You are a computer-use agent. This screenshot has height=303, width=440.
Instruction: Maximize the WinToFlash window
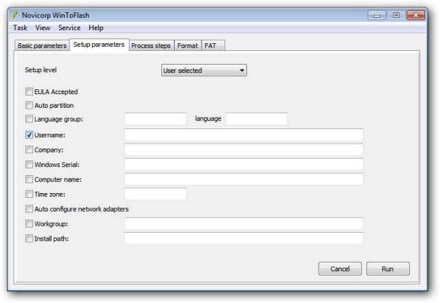(396, 15)
